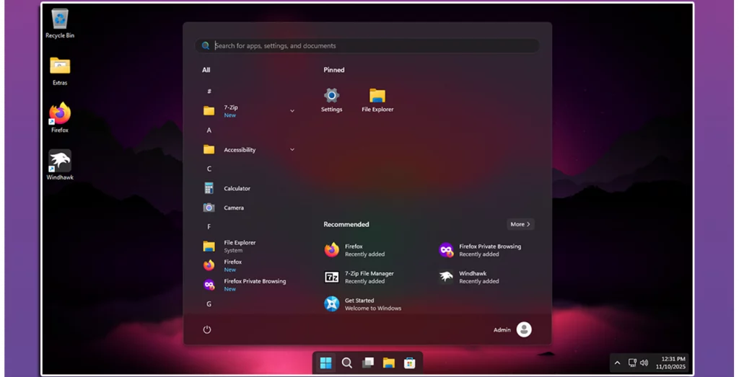Expand the 7-Zip folder chevron
The width and height of the screenshot is (739, 377).
(292, 111)
